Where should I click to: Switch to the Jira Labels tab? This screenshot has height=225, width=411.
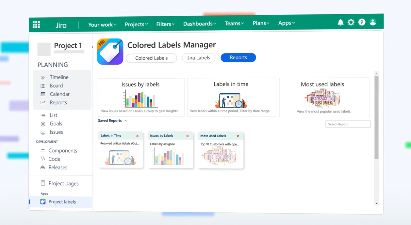tap(199, 58)
